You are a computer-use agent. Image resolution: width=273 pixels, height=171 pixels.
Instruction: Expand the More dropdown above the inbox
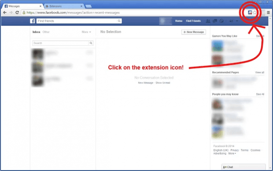(x=86, y=32)
